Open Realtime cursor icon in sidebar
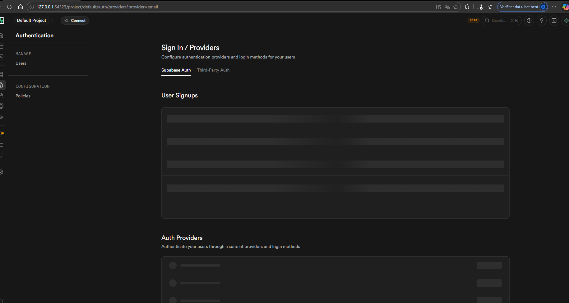The image size is (569, 303). (x=2, y=117)
